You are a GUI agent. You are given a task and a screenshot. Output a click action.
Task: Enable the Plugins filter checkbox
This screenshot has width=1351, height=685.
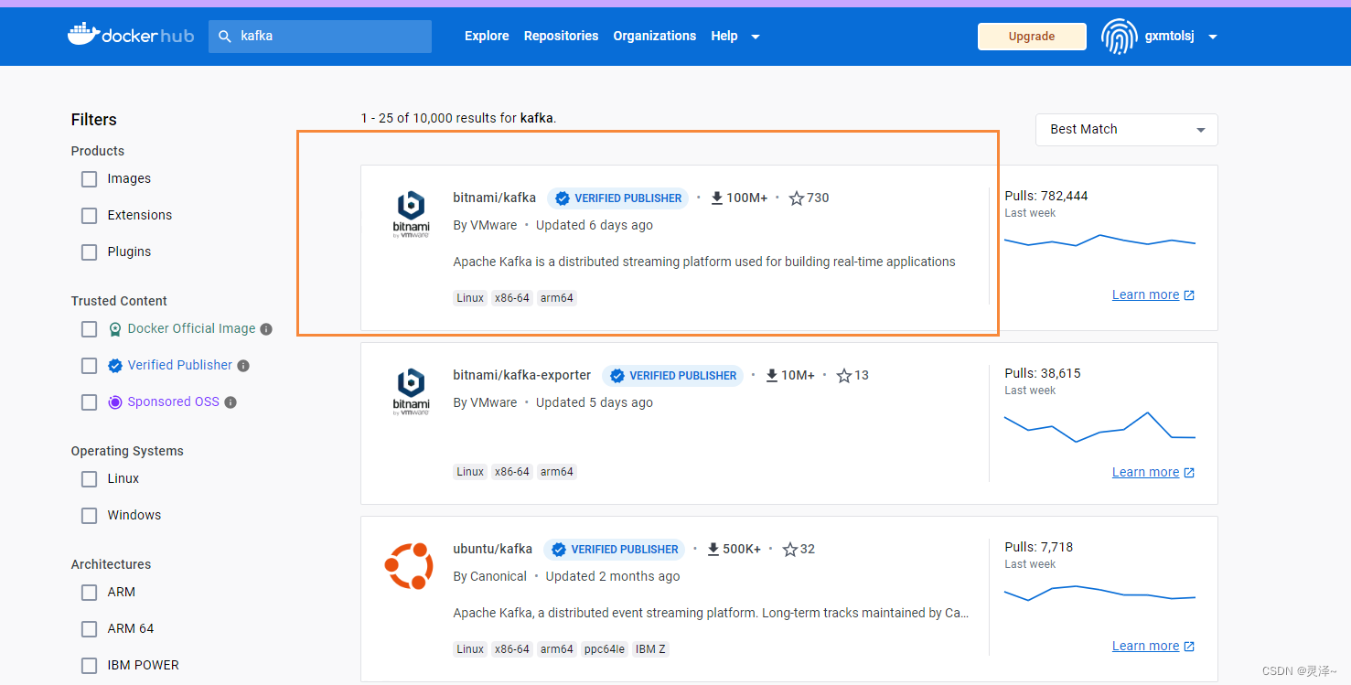(x=89, y=252)
